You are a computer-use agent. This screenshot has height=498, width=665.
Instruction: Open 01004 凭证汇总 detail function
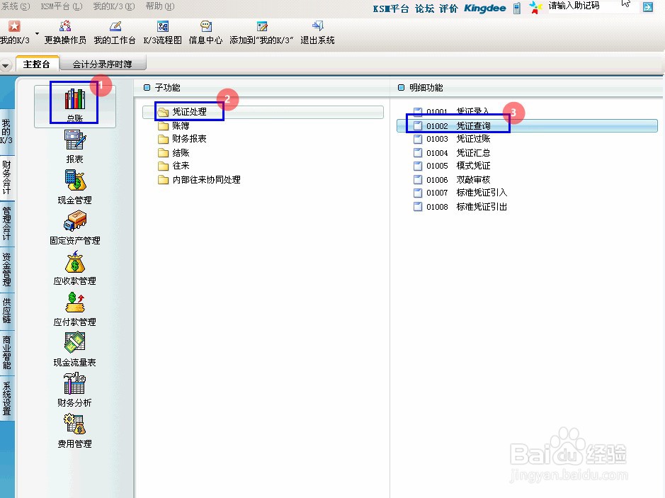pyautogui.click(x=452, y=153)
